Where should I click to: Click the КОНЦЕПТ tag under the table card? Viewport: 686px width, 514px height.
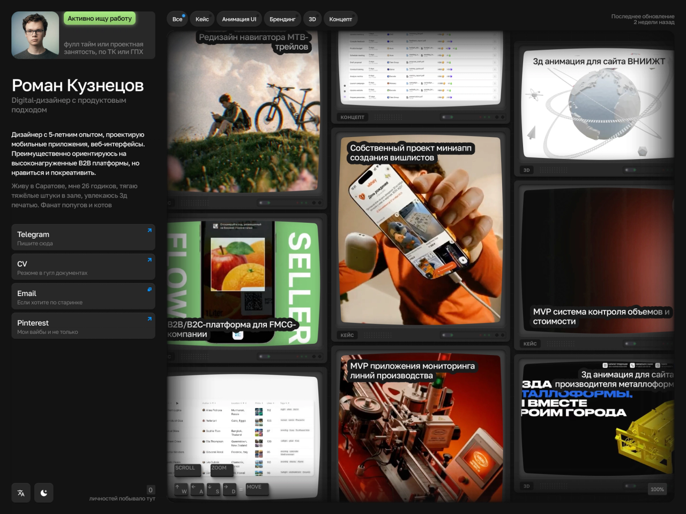[x=352, y=117]
